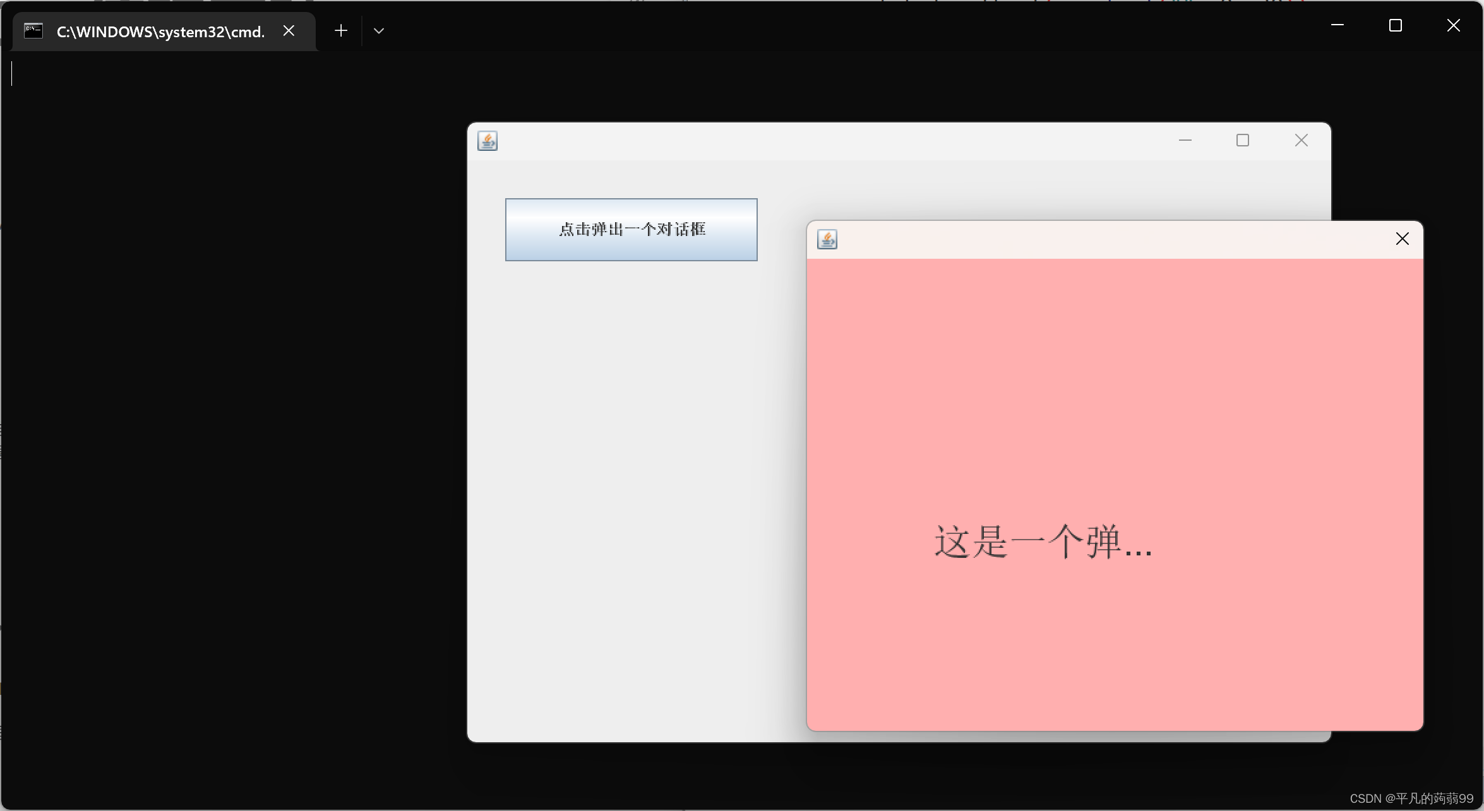Select the C:\WINDOWS\system32\cmd tab
Viewport: 1484px width, 811px height.
[x=160, y=32]
